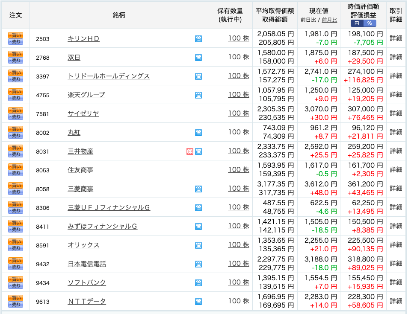Image resolution: width=408 pixels, height=314 pixels.
Task: Open the calendar icon for 楽天グループ
Action: (x=198, y=95)
